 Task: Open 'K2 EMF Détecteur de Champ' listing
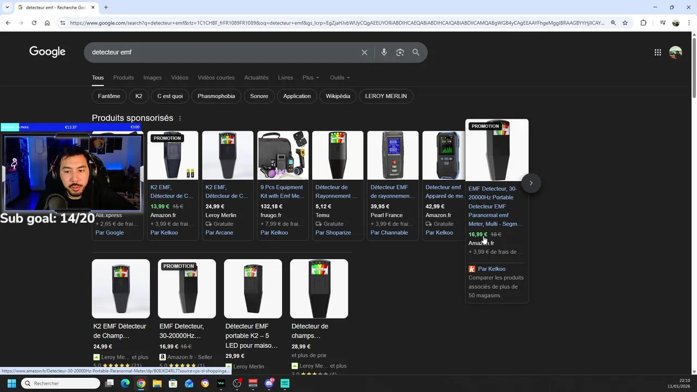pos(120,331)
